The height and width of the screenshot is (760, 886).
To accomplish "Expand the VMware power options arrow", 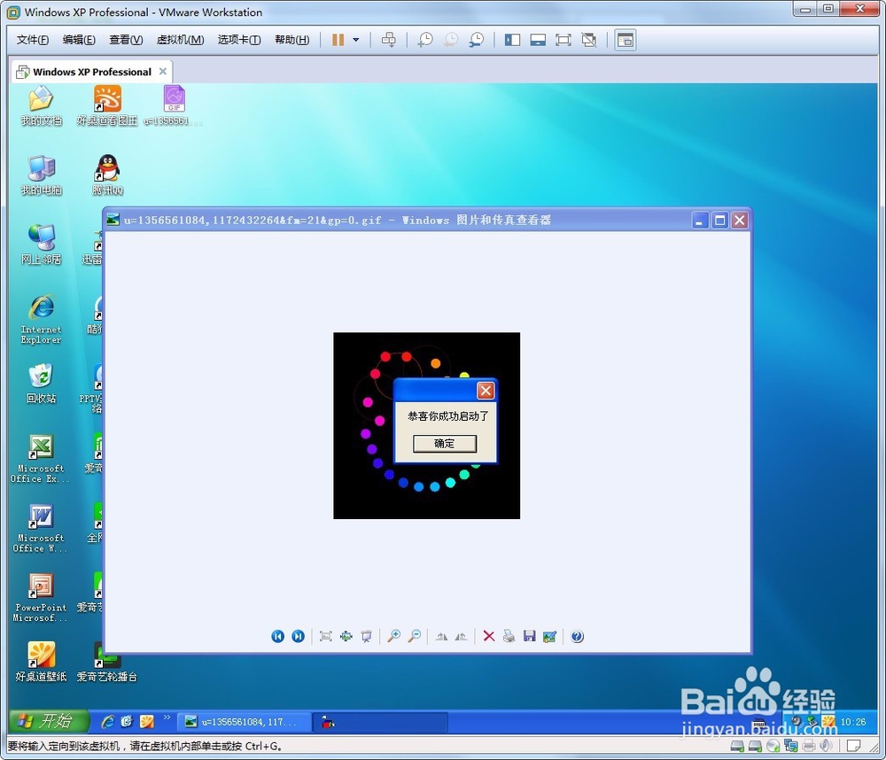I will click(356, 40).
